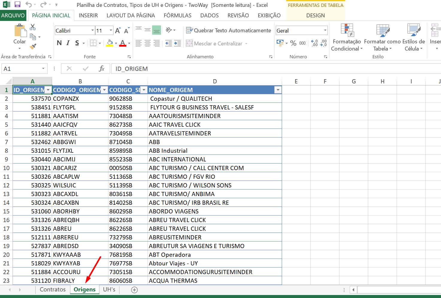
Task: Apply cell borders
Action: coord(93,43)
